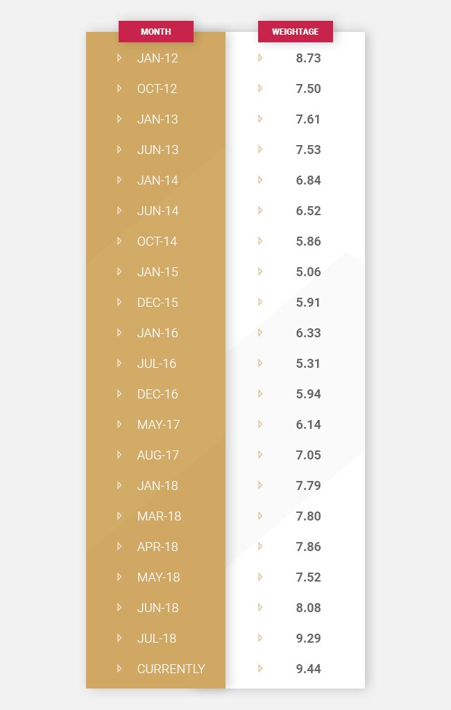Click the CURRENTLY month label

[x=171, y=669]
